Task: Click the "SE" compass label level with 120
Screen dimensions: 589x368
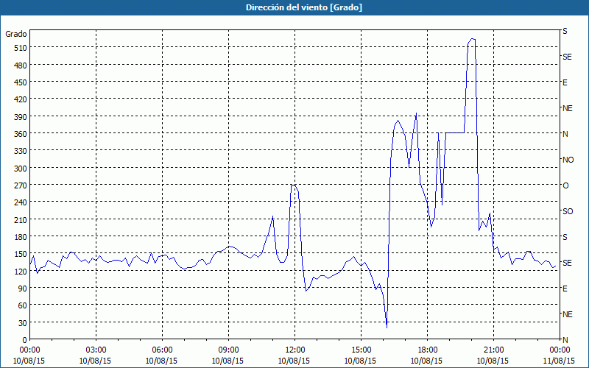Action: (x=567, y=263)
